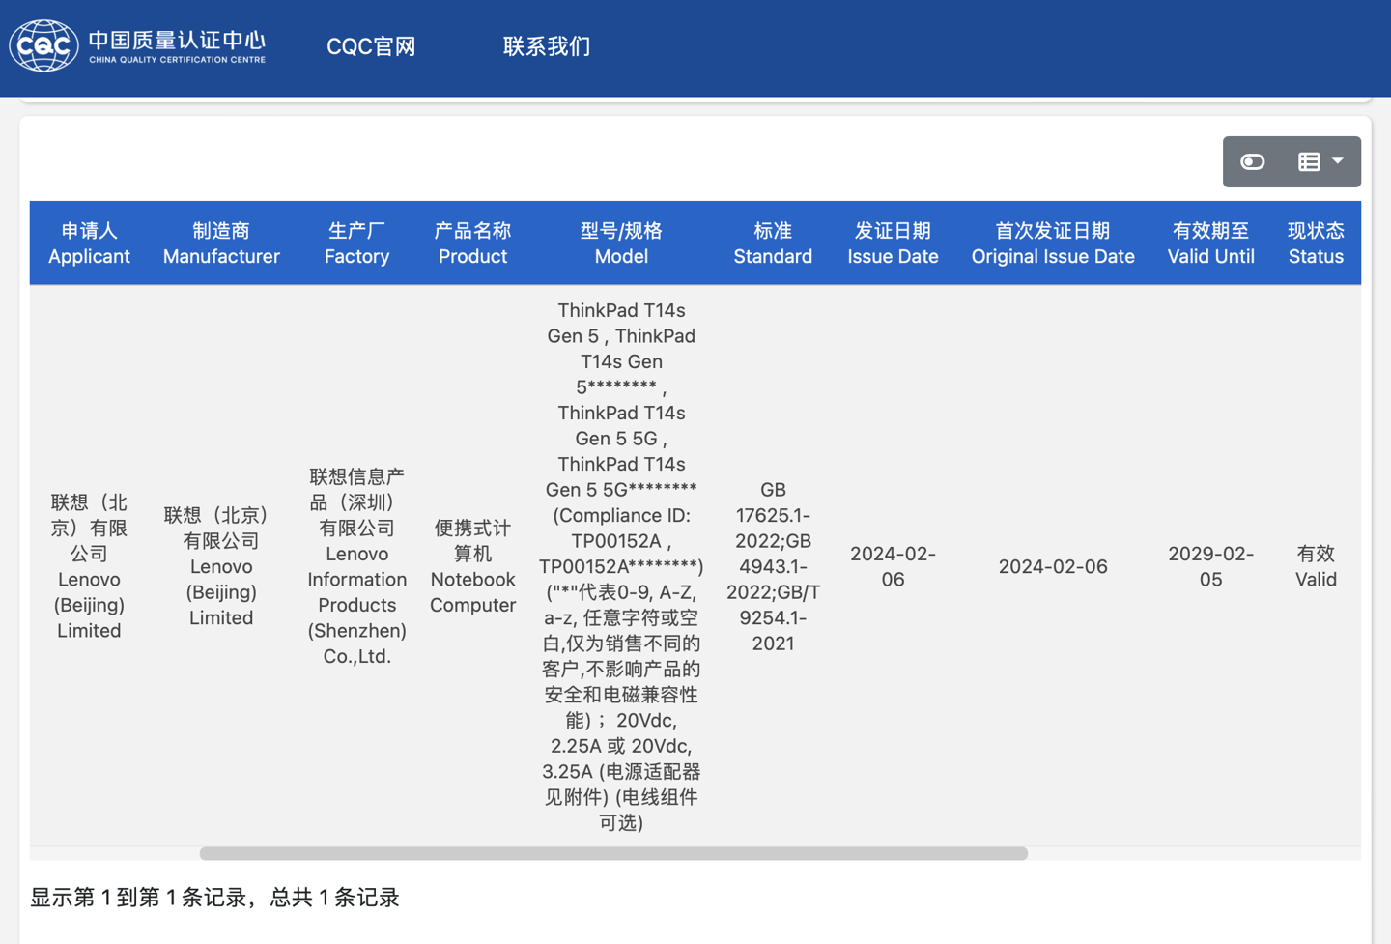Viewport: 1391px width, 944px height.
Task: Click the Status column header
Action: pyautogui.click(x=1316, y=243)
